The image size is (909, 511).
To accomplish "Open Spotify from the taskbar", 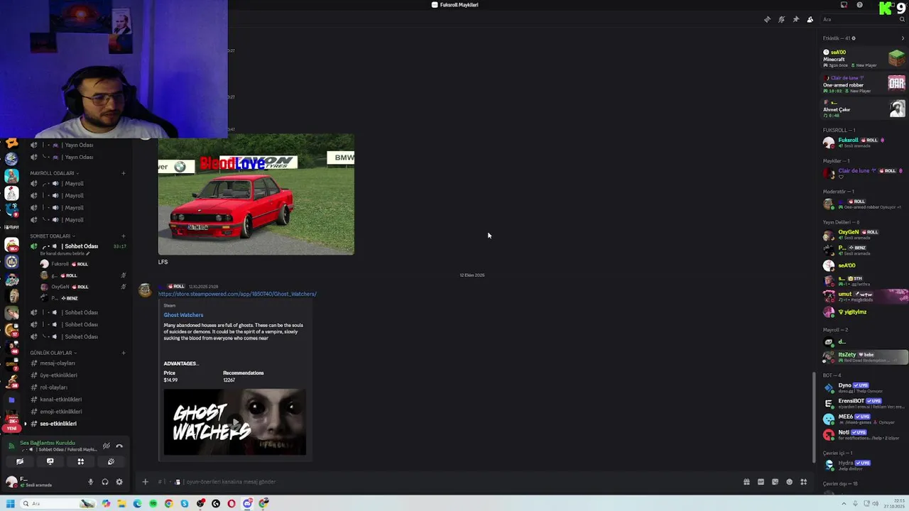I will 153,504.
